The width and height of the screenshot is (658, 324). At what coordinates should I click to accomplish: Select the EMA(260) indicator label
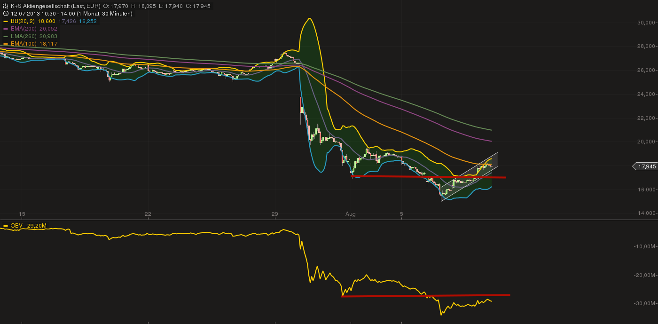point(23,36)
